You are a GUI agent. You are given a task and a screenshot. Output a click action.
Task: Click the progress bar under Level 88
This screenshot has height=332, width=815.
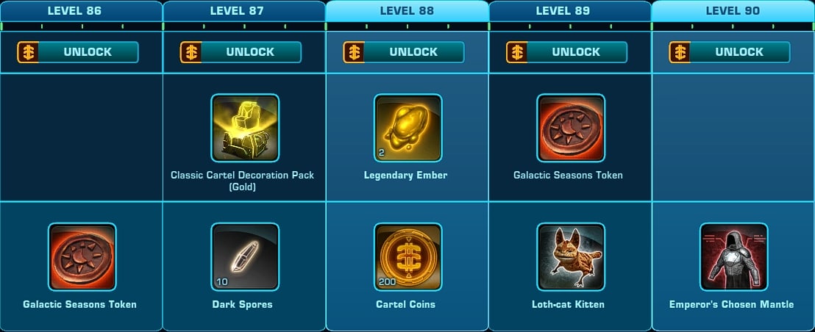click(x=407, y=26)
